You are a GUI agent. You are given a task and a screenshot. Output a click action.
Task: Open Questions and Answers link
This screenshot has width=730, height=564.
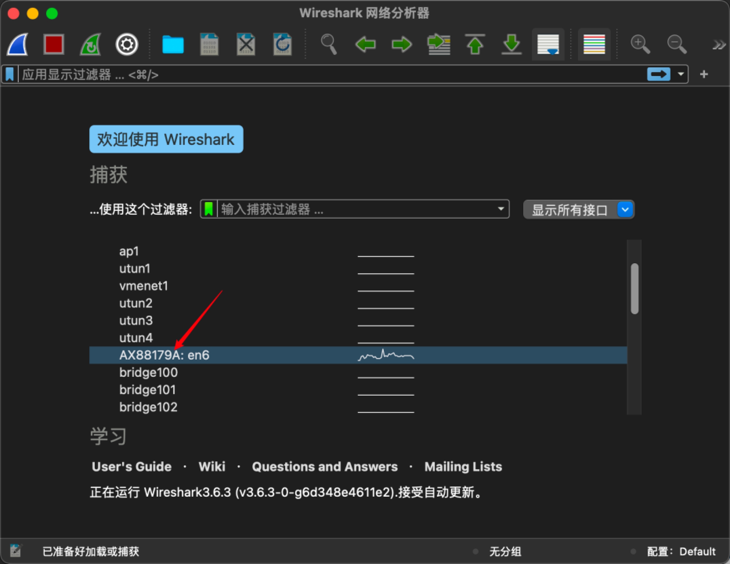[325, 466]
